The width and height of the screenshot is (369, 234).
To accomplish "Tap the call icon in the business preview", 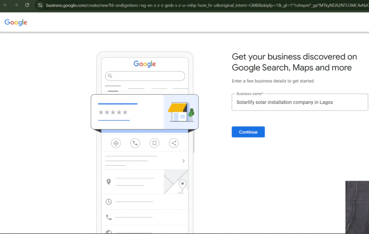I will click(135, 143).
